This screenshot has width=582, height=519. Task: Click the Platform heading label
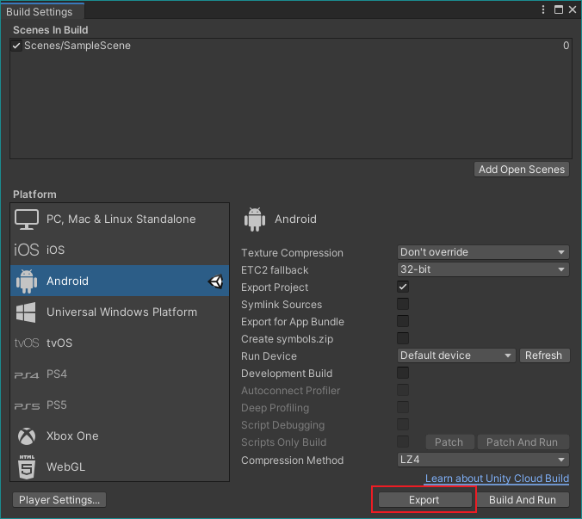click(x=34, y=195)
